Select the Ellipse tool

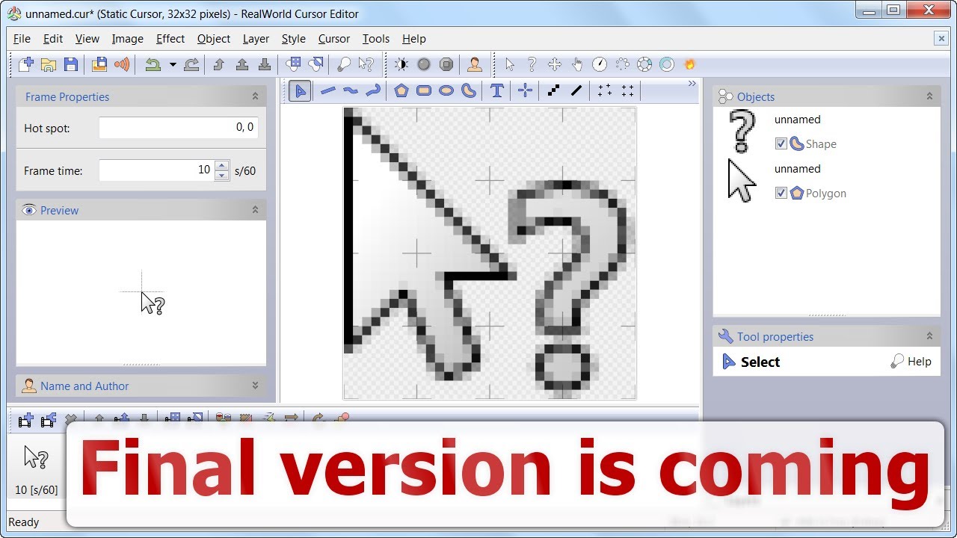(x=446, y=91)
